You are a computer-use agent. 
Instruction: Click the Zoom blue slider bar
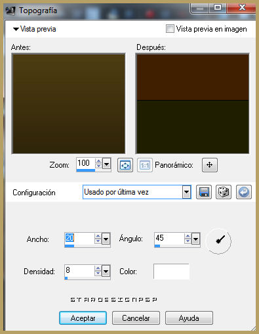(x=86, y=170)
